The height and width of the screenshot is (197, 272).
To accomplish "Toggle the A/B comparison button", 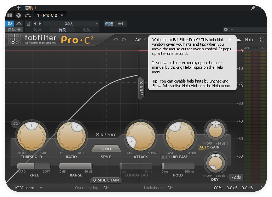I will pos(138,40).
